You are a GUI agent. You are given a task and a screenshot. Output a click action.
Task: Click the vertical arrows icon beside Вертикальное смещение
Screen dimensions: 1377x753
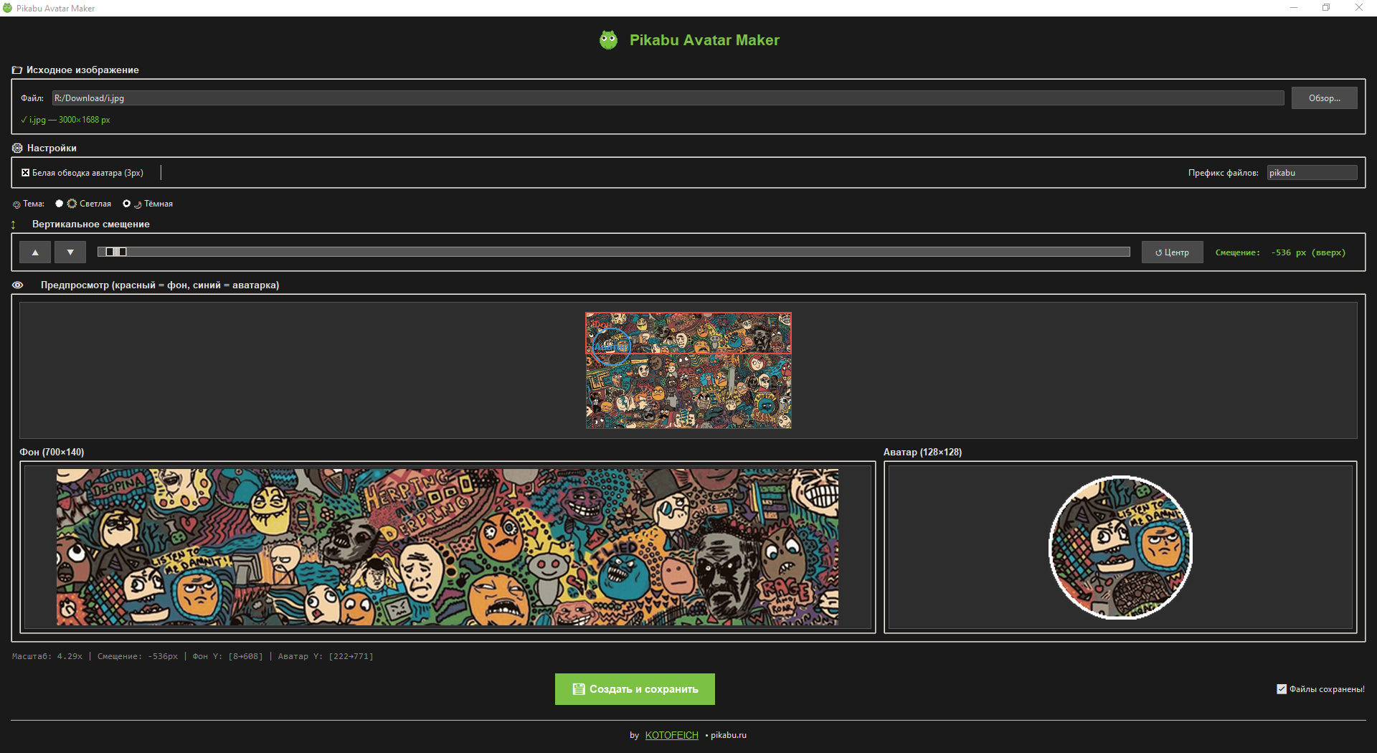[x=14, y=224]
